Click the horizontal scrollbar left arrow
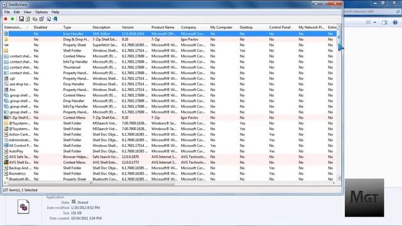 pos(6,183)
